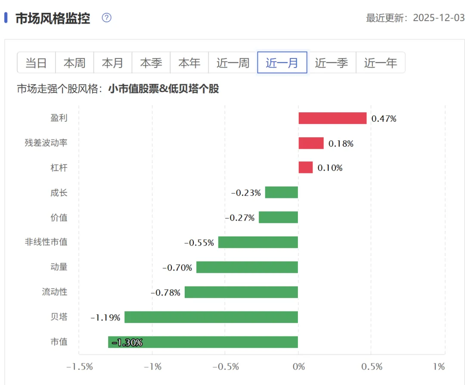465x385 pixels.
Task: Select the 杠杆 bar showing 0.10%
Action: pyautogui.click(x=305, y=167)
